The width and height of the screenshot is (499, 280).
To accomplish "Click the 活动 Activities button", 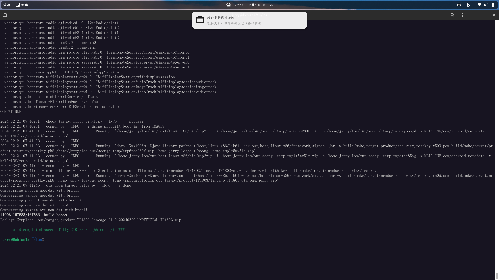I will click(6, 5).
